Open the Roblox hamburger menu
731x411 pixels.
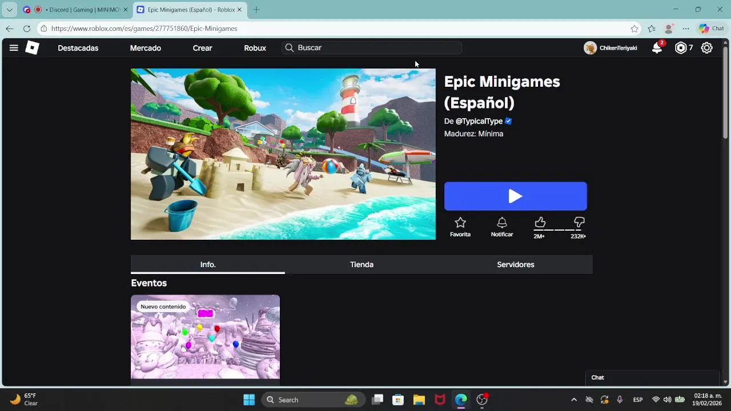[x=14, y=48]
